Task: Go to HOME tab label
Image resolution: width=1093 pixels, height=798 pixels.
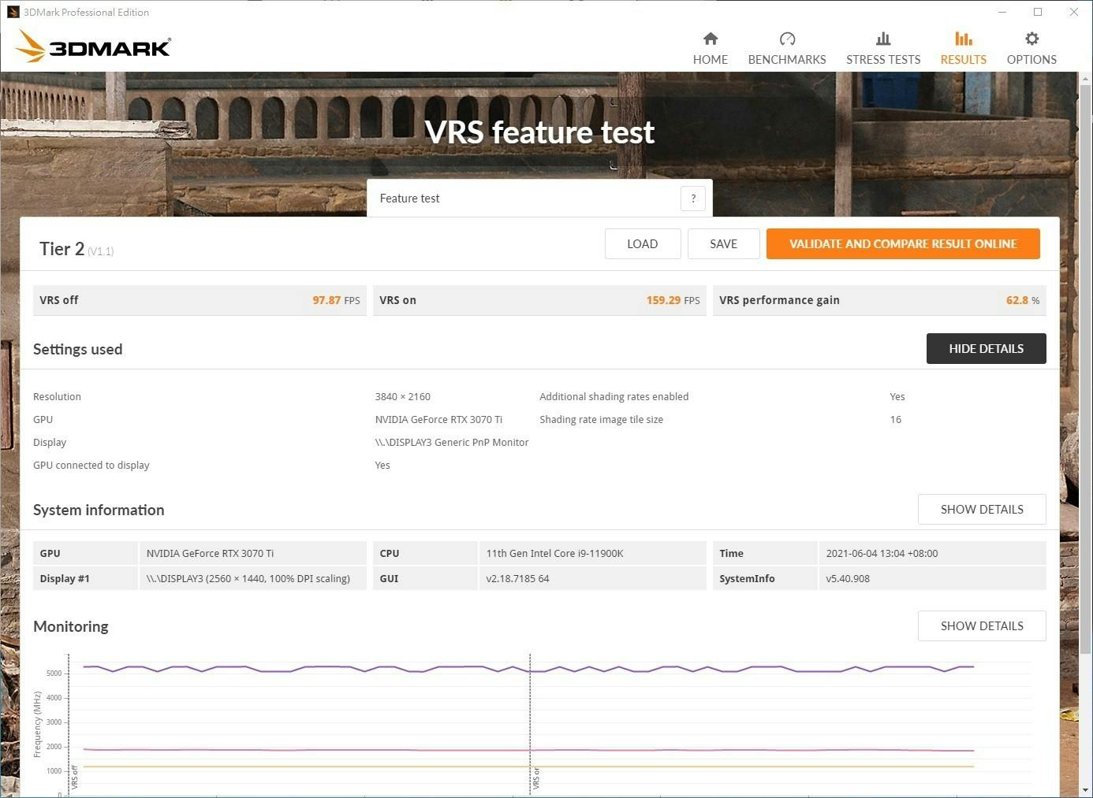Action: pyautogui.click(x=711, y=60)
